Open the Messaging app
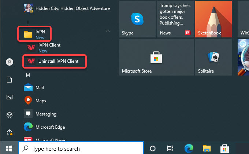 (40, 114)
